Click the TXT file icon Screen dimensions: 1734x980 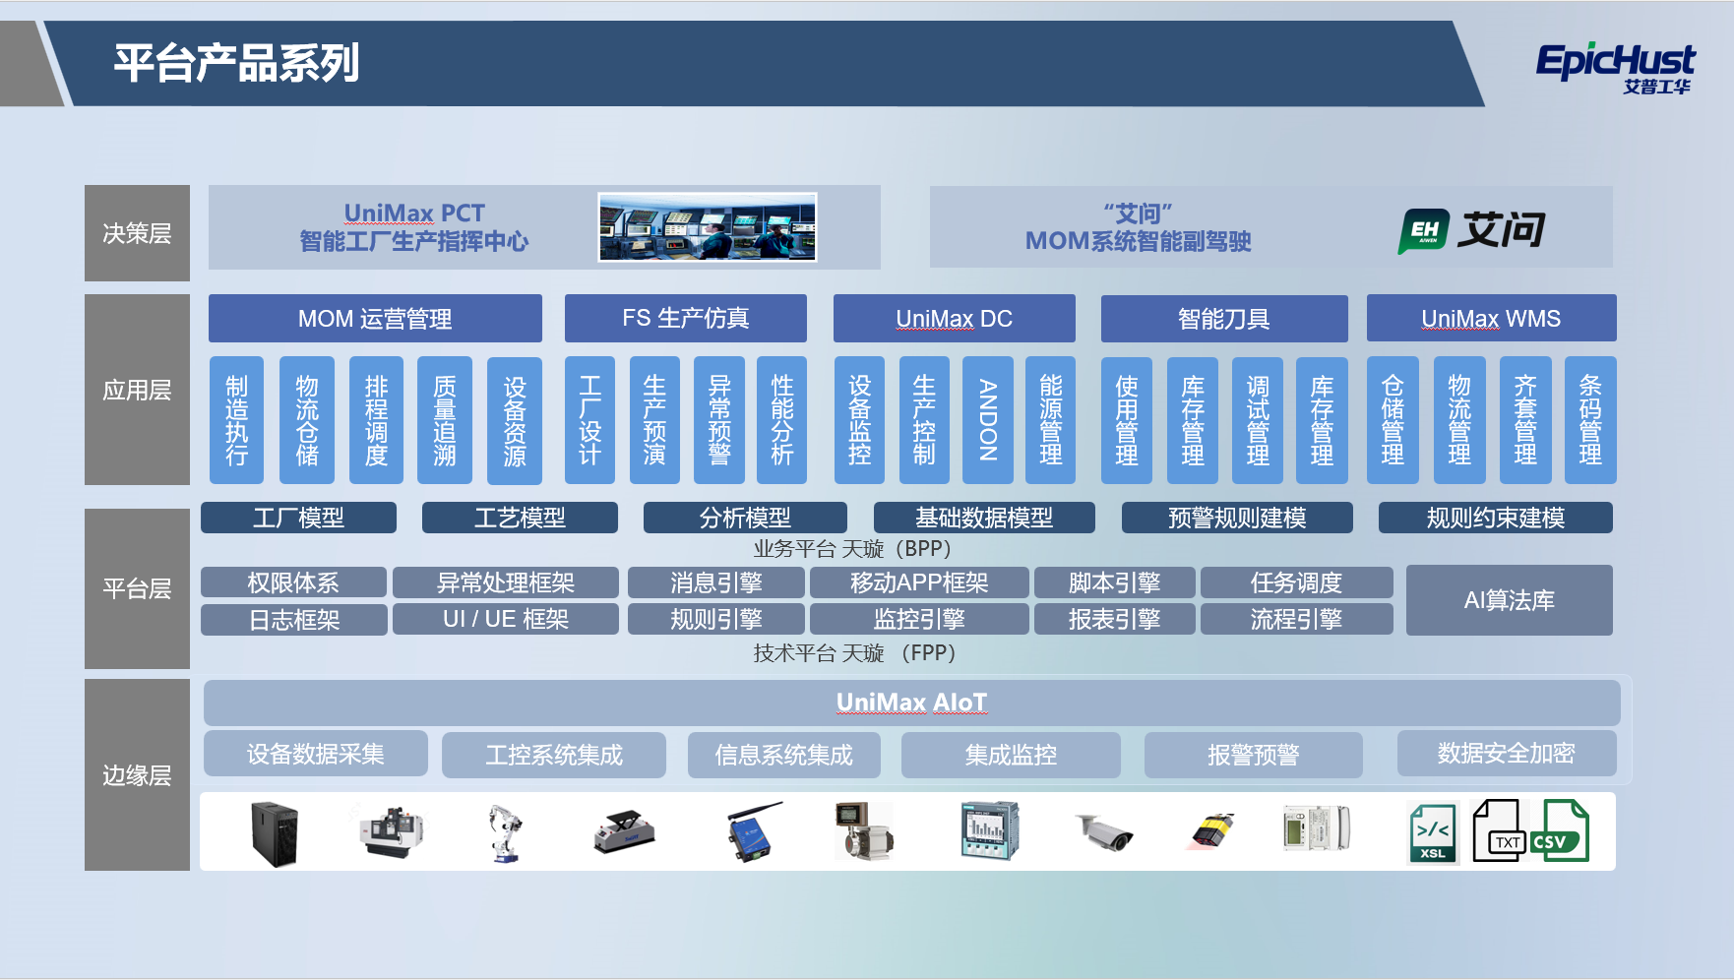[1497, 830]
